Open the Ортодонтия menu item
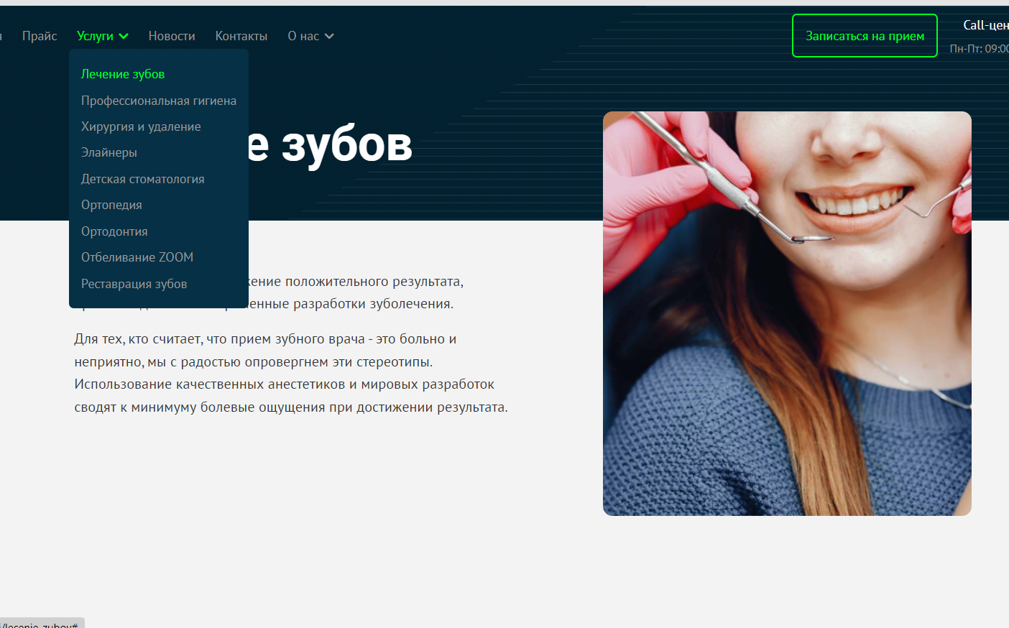The image size is (1009, 628). click(x=114, y=231)
